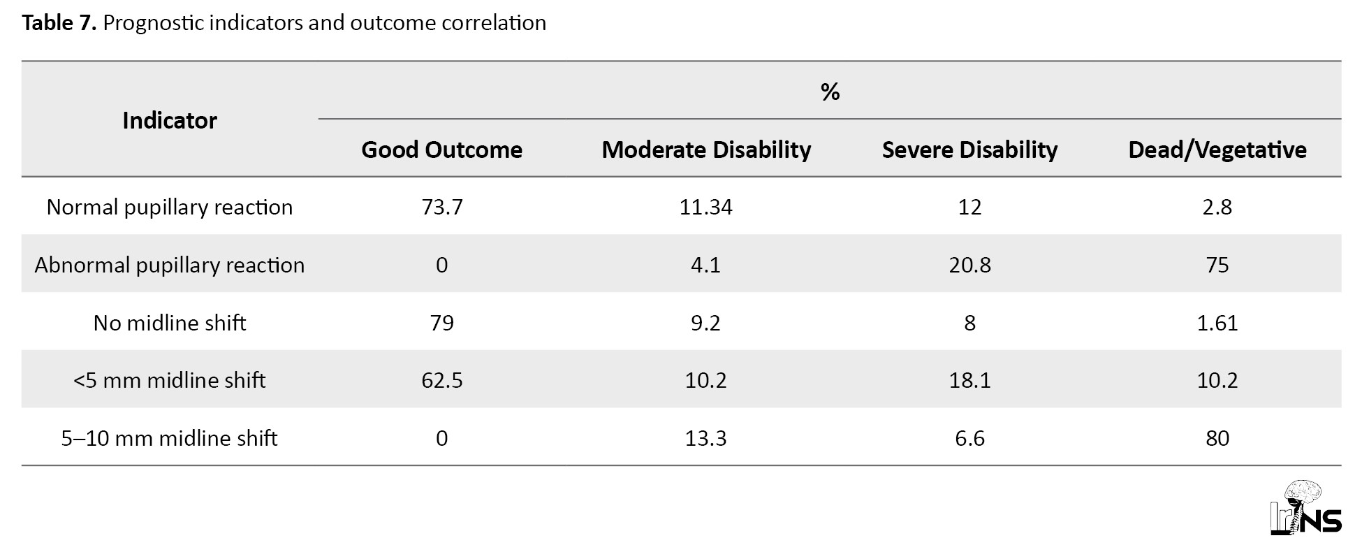
Task: Click the <5 mm midline shift label
Action: pyautogui.click(x=170, y=380)
